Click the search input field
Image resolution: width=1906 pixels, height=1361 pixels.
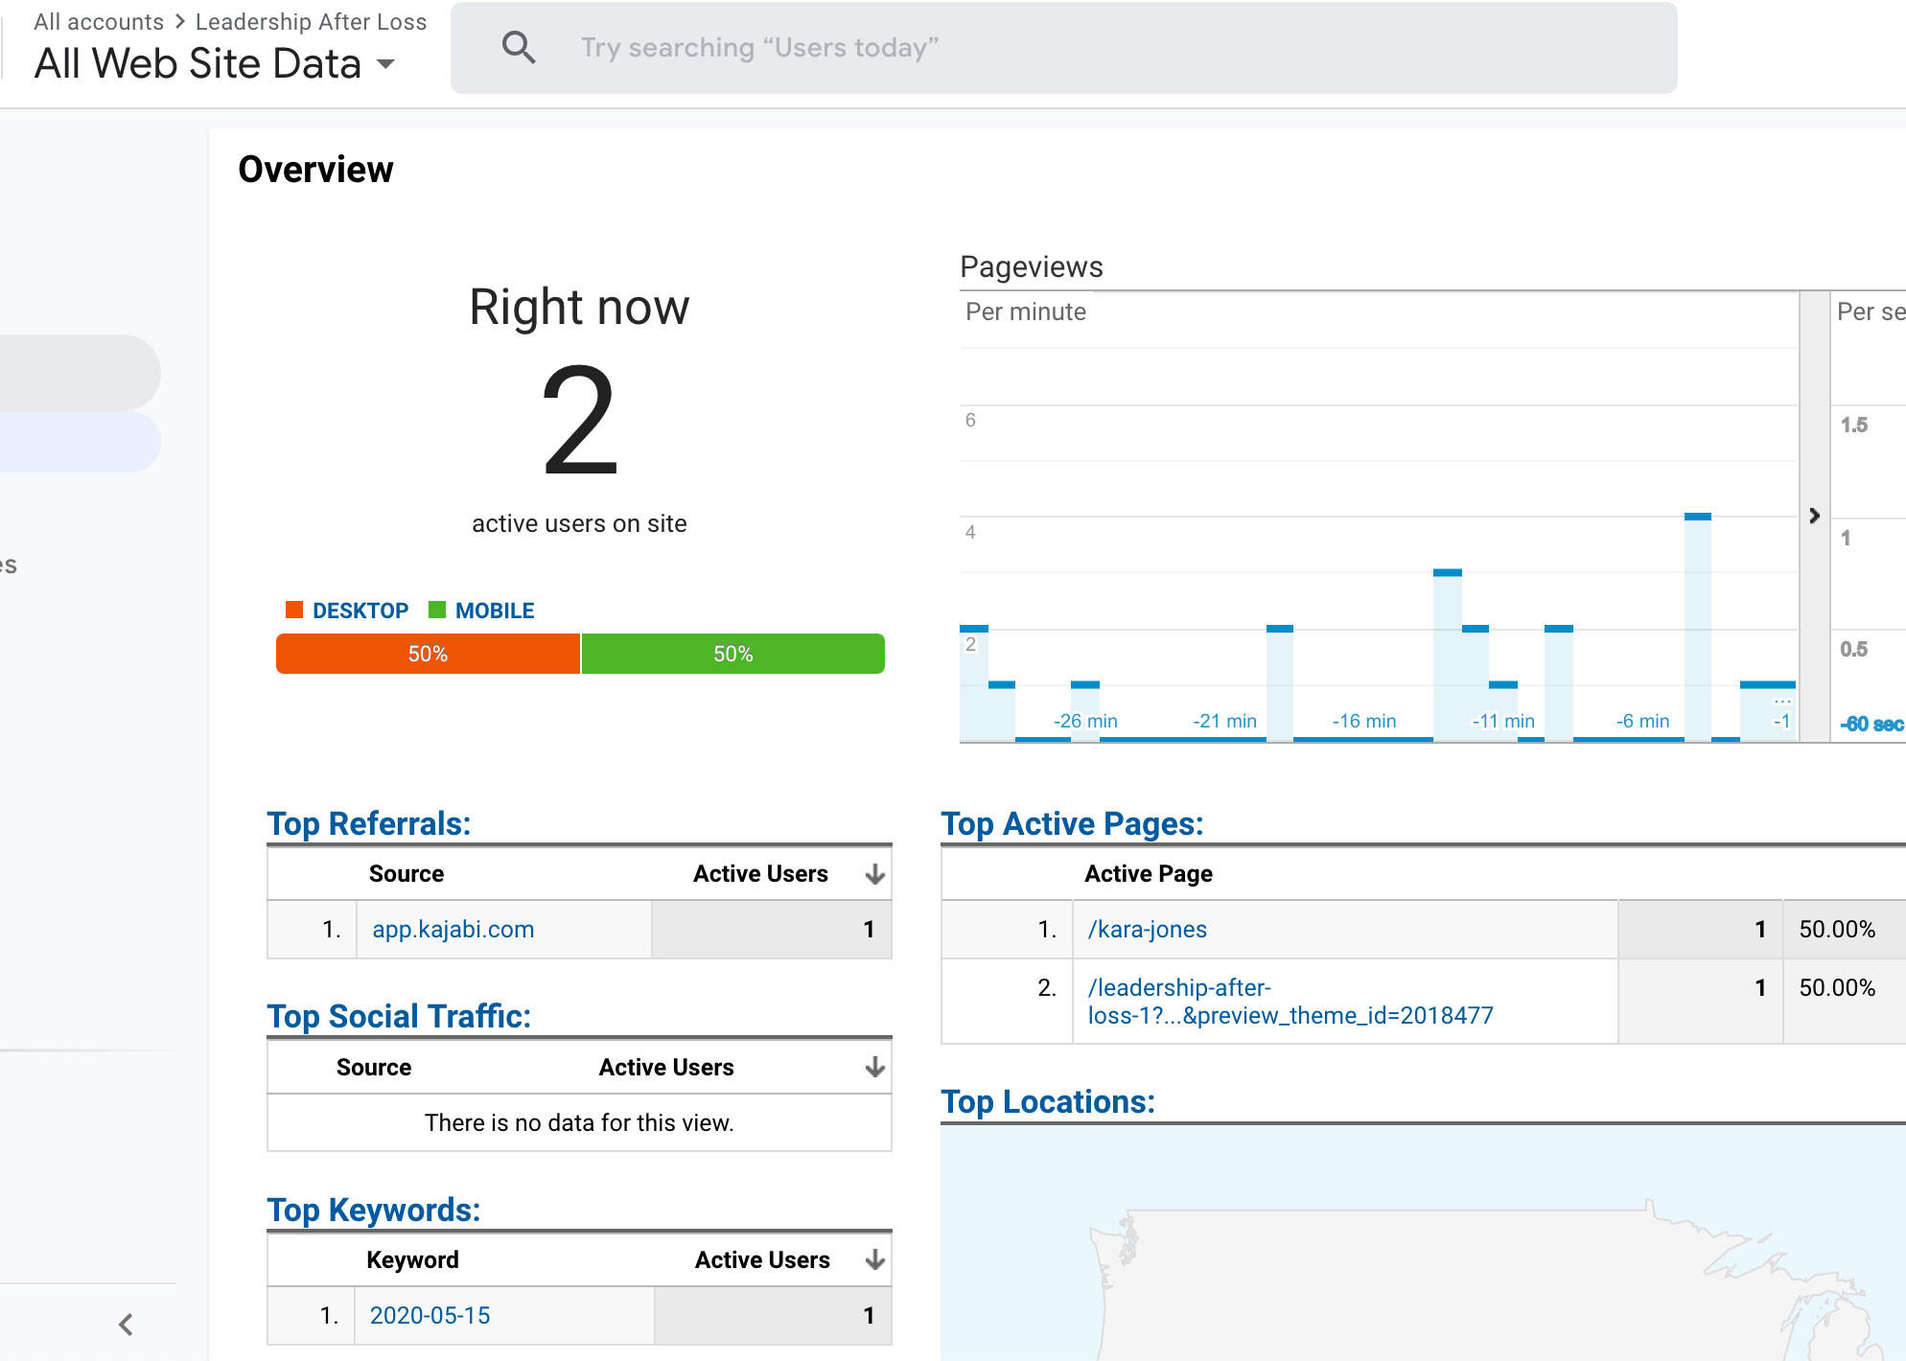(1055, 48)
